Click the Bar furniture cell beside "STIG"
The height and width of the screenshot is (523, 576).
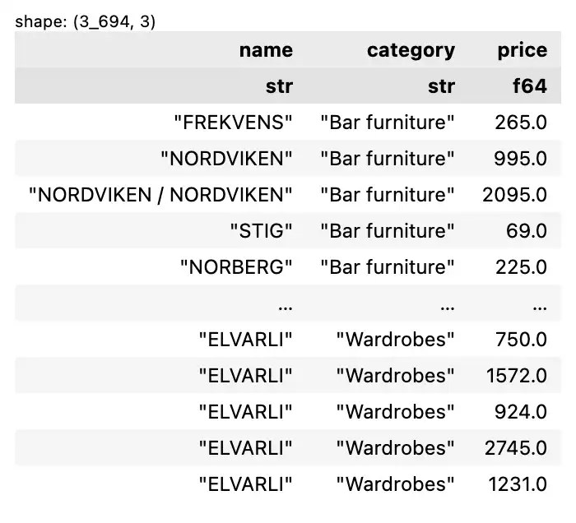point(388,231)
